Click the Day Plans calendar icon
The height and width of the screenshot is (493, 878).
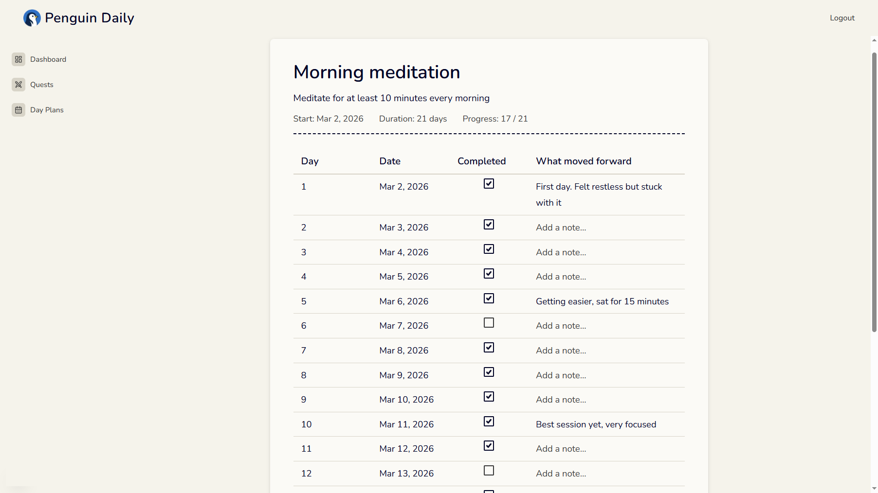(x=18, y=110)
